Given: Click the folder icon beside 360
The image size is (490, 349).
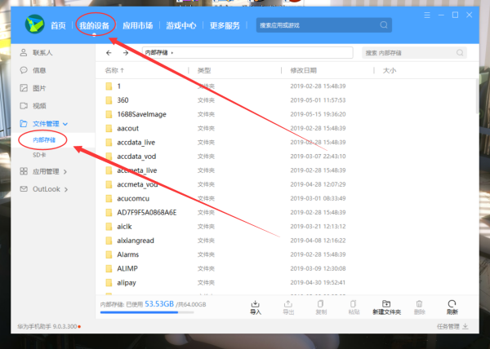Looking at the screenshot, I should (109, 100).
